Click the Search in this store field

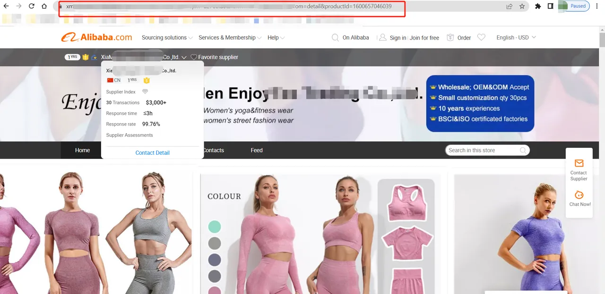(482, 150)
